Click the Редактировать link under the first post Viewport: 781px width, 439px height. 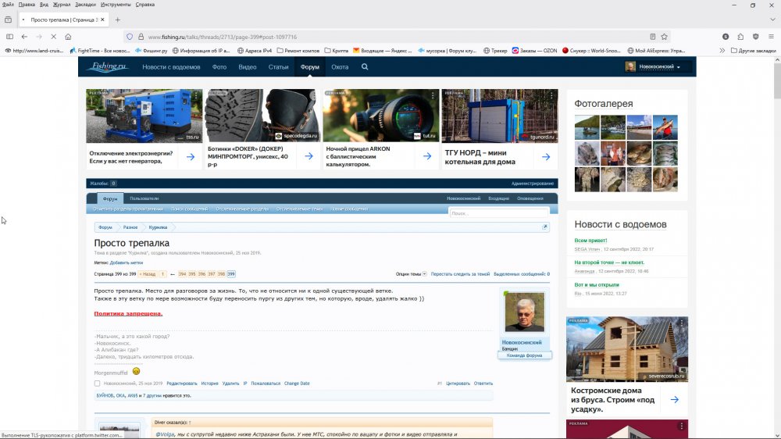(182, 384)
